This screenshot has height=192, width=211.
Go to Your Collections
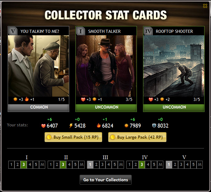pyautogui.click(x=105, y=180)
